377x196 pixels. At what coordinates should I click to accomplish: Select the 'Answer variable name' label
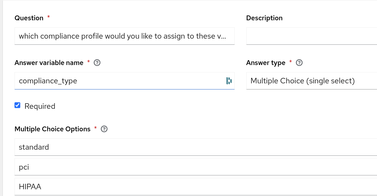[x=49, y=63]
